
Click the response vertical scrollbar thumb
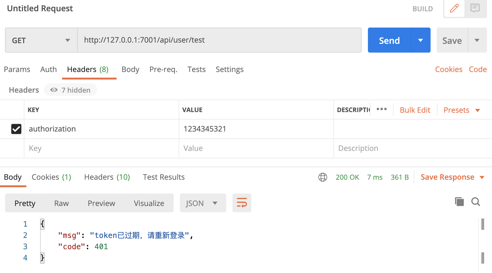483,224
